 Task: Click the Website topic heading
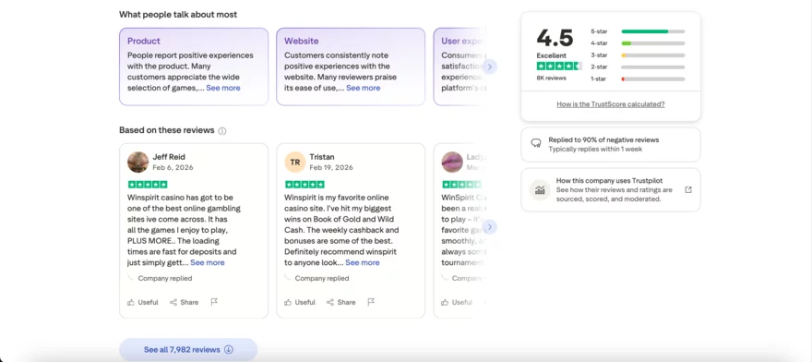tap(302, 41)
